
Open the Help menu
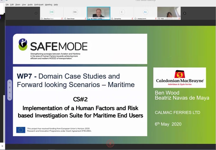[56, 4]
